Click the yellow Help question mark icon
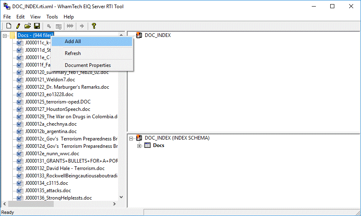Screen dimensions: 361x216 (94, 26)
